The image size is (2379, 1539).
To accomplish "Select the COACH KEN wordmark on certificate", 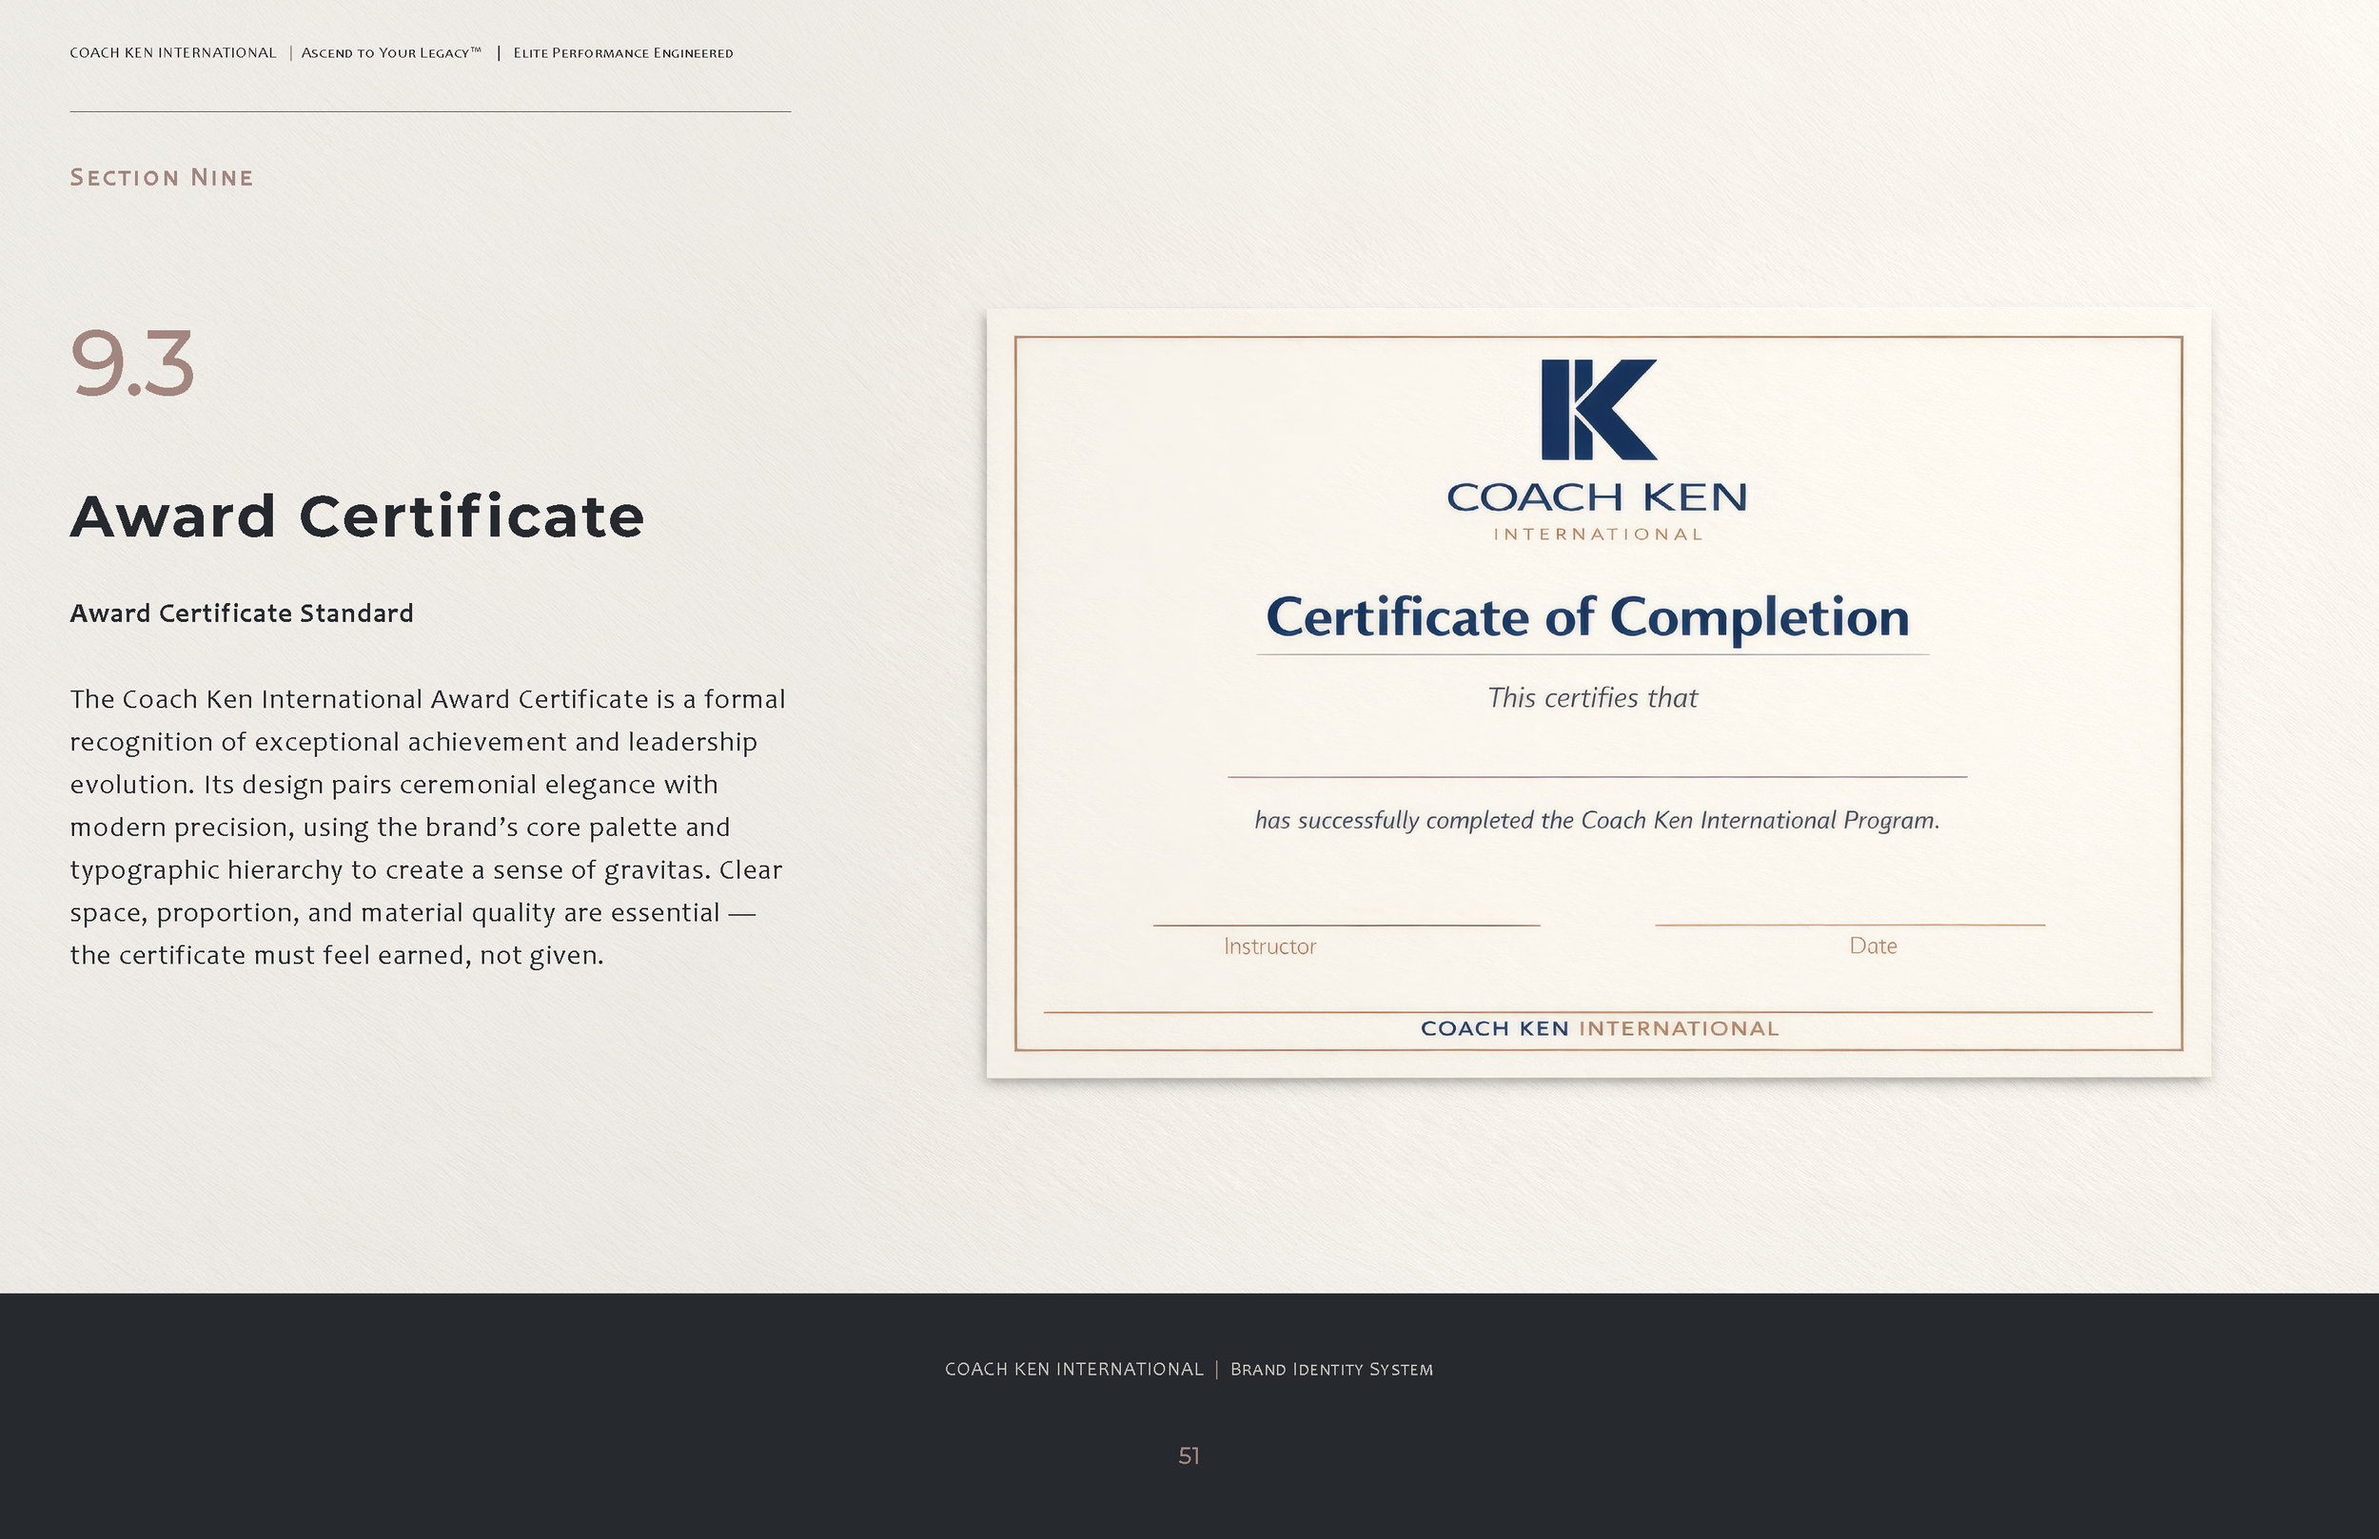I will coord(1597,497).
